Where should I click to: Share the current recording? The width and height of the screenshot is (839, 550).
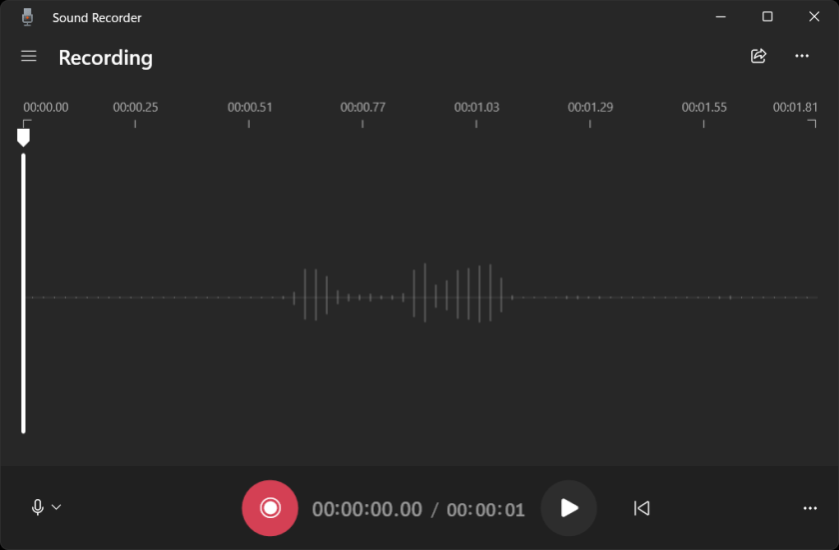(758, 57)
